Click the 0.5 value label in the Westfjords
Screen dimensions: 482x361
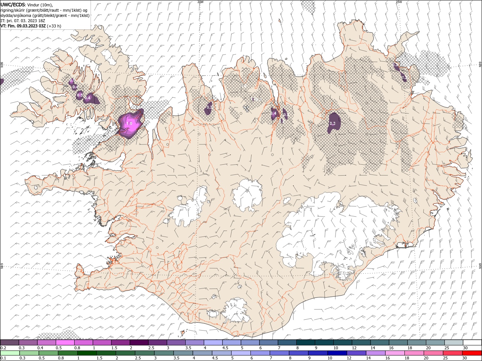[79, 96]
